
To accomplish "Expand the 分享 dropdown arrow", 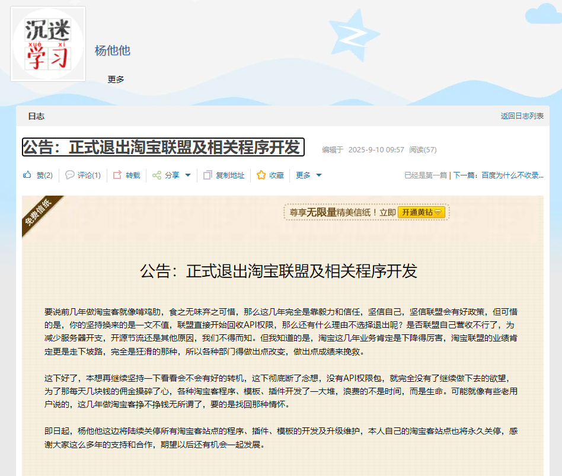I will 187,175.
